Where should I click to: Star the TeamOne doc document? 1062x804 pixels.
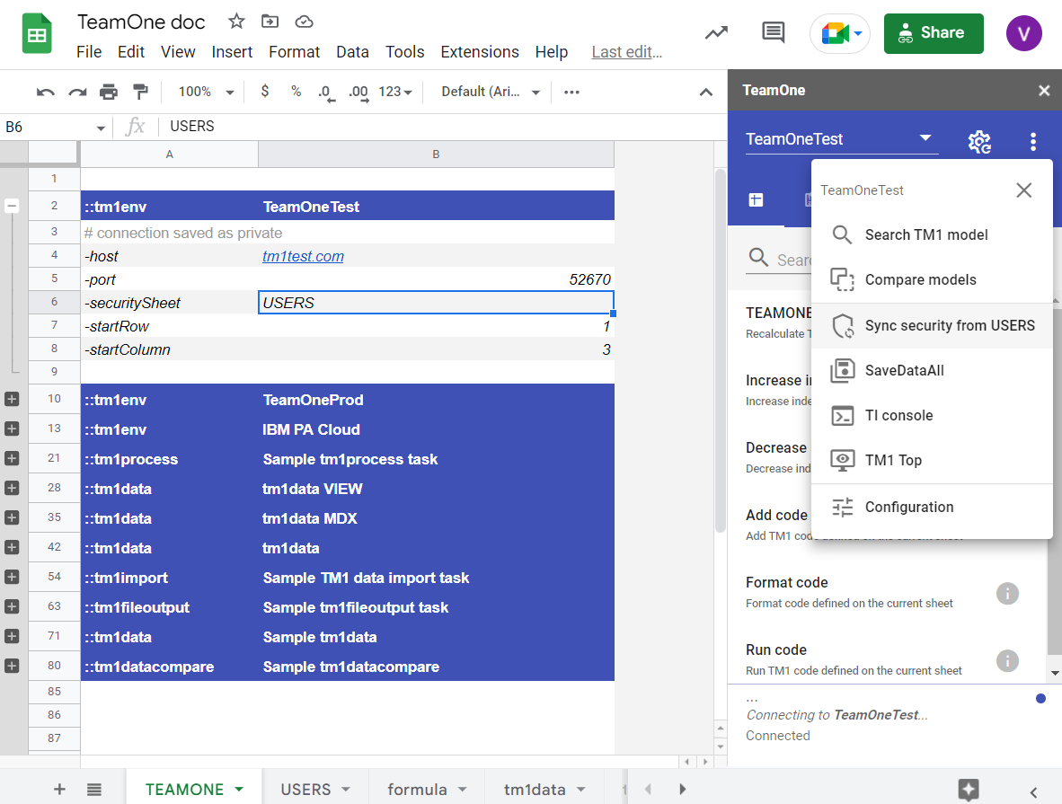tap(236, 22)
